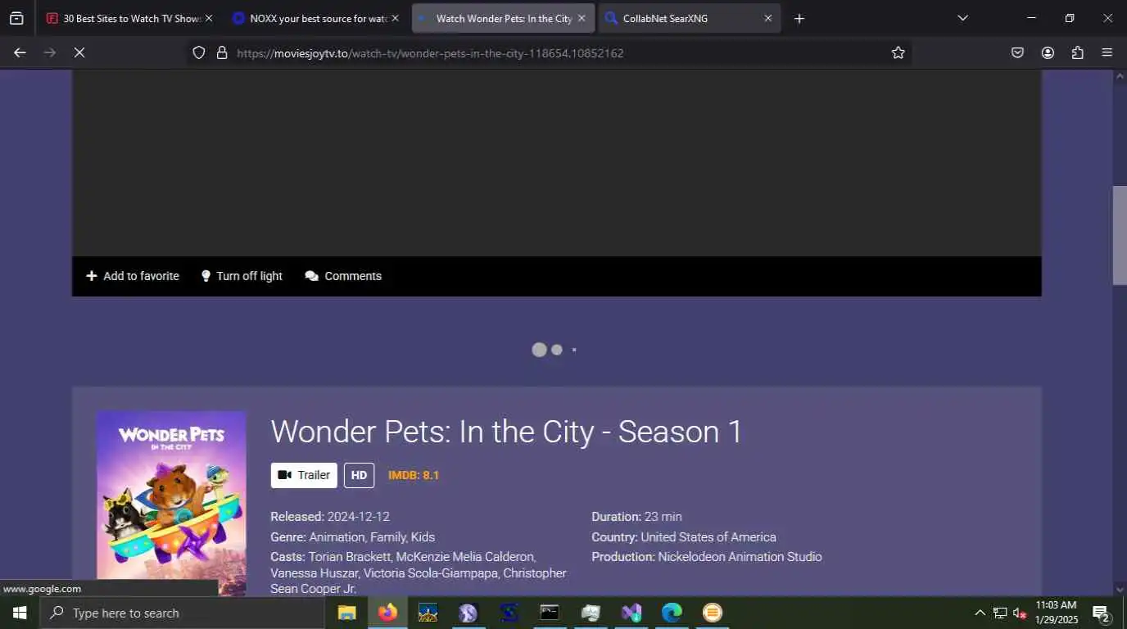Open the Firefox View icon
Screen dimensions: 1127x629
[16, 18]
